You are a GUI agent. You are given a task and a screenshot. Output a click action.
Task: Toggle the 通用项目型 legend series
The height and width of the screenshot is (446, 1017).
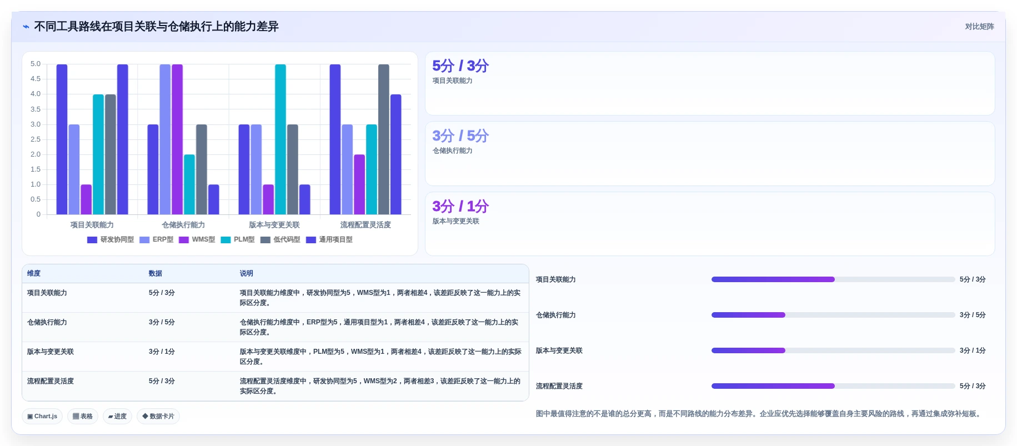point(329,240)
